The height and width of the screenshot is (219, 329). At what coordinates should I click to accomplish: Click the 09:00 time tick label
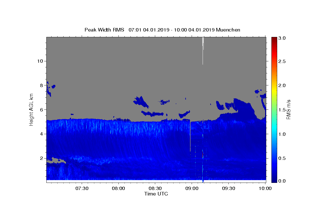click(x=192, y=189)
